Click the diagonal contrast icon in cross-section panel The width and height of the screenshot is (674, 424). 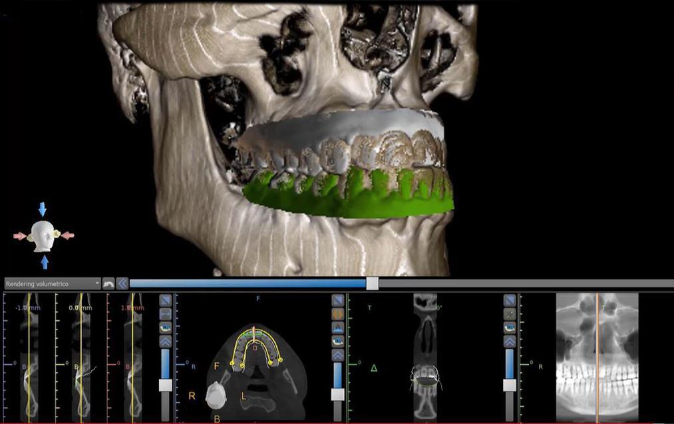coord(165,300)
